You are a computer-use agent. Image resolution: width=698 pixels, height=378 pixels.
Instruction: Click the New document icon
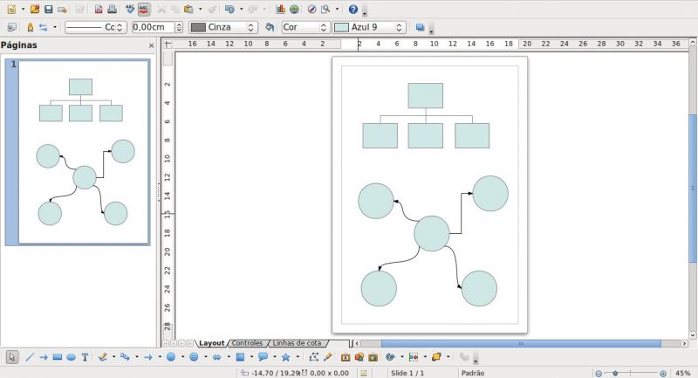[11, 9]
